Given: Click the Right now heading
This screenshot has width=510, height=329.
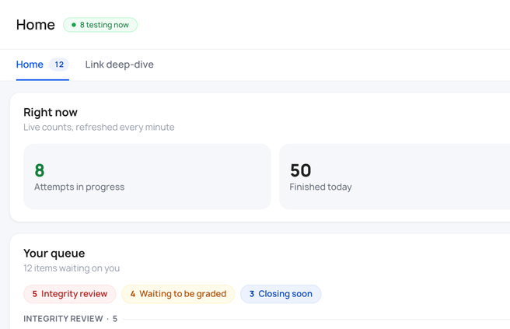Looking at the screenshot, I should pyautogui.click(x=51, y=112).
